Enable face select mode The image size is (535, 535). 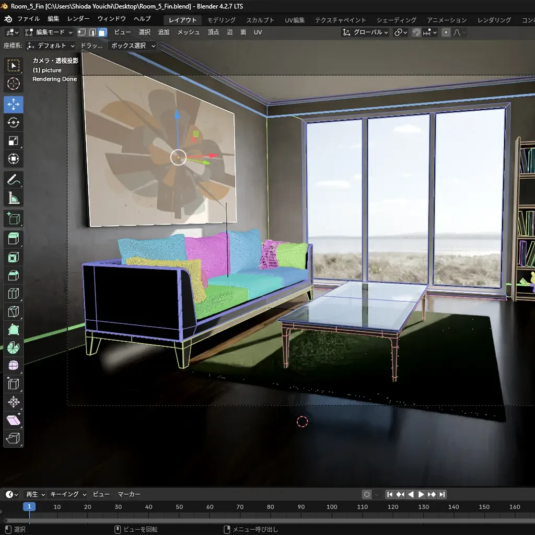coord(102,32)
